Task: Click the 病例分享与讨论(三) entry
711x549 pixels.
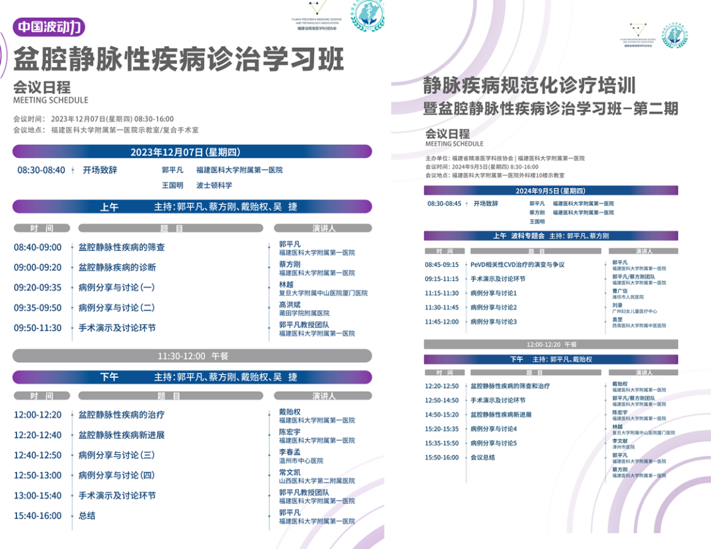Action: point(117,455)
